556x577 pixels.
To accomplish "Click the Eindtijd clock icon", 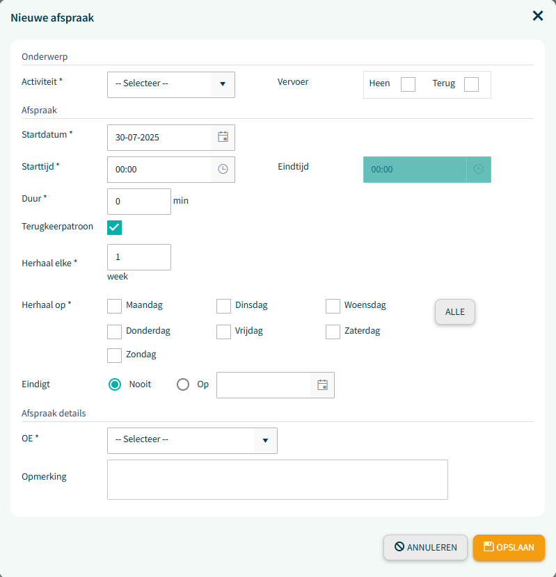I will 478,169.
